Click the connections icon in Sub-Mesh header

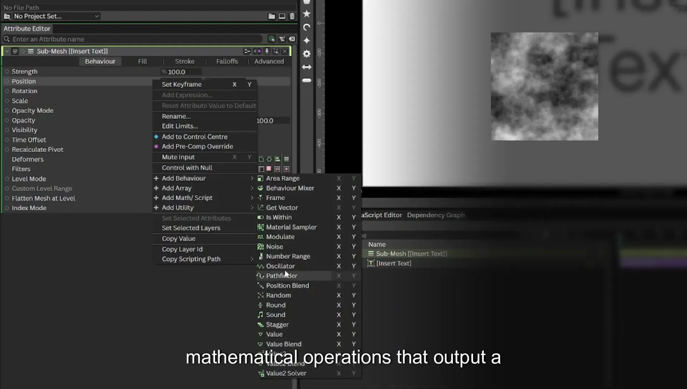pos(247,51)
